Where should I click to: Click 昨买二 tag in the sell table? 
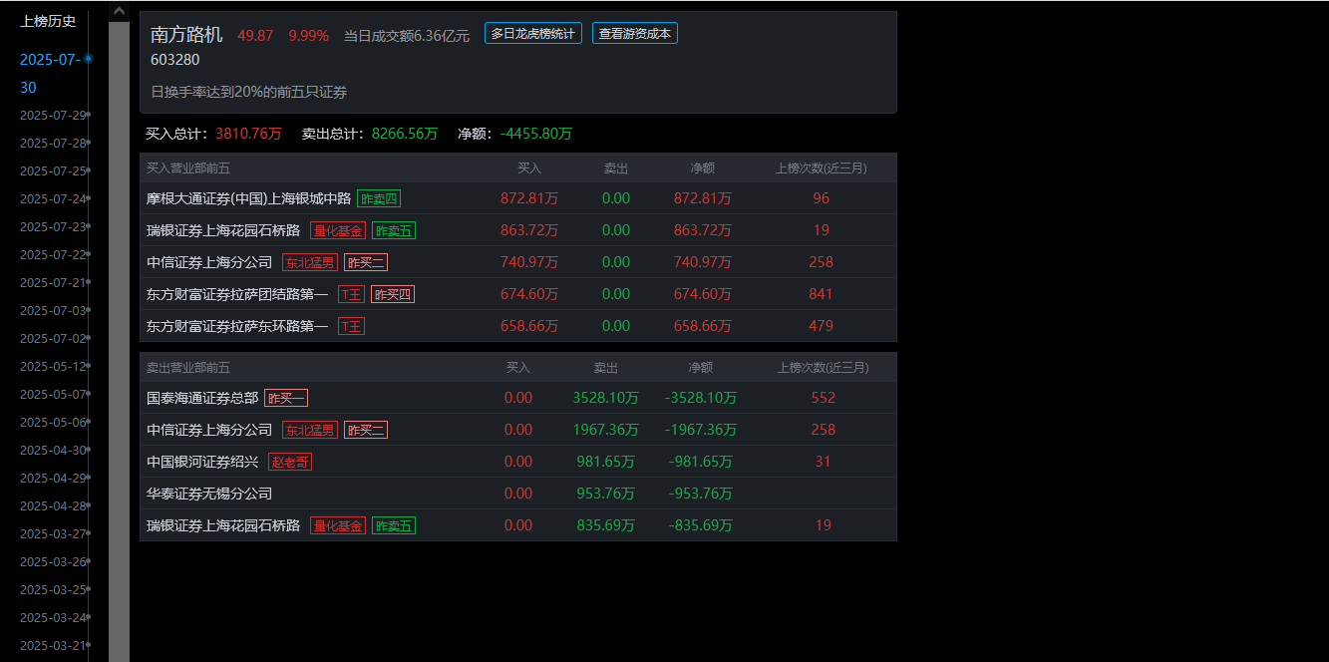[x=366, y=430]
